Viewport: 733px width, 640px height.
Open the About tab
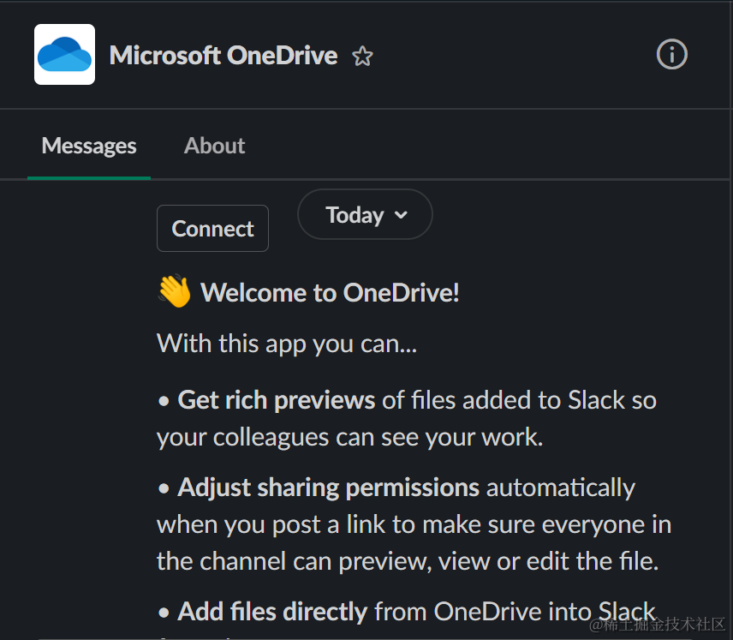[x=214, y=146]
